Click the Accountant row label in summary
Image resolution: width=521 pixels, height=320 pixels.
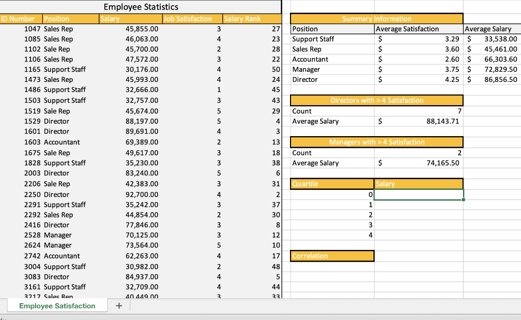332,59
